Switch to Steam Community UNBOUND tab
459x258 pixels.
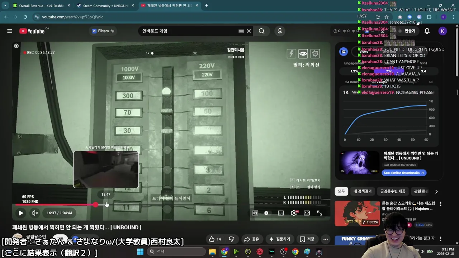(x=105, y=5)
